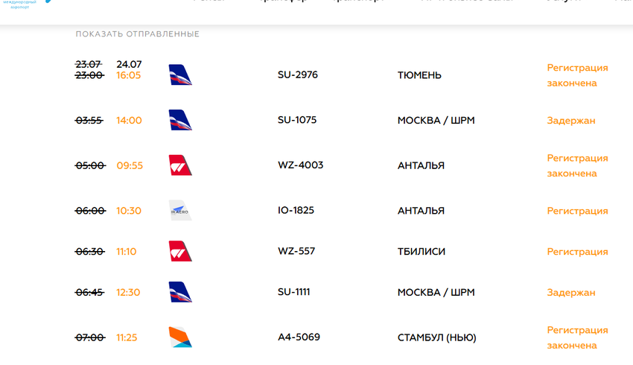Viewport: 633px width, 365px height.
Task: Open flight number SU-2976
Action: pyautogui.click(x=298, y=75)
